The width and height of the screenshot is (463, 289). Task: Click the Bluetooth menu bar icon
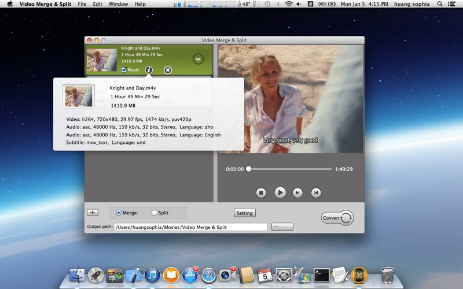[278, 4]
